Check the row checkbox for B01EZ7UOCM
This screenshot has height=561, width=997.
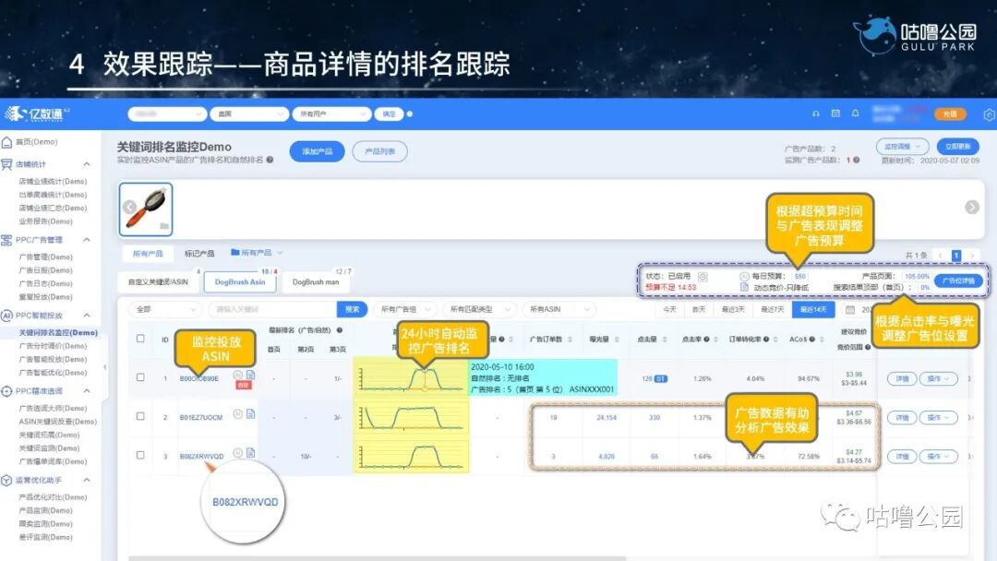pyautogui.click(x=139, y=417)
